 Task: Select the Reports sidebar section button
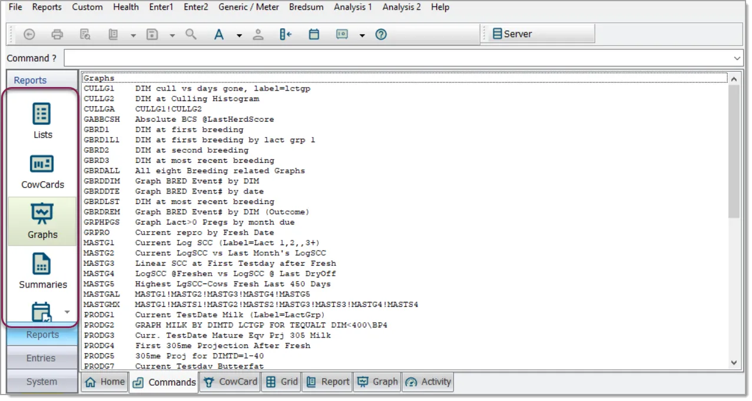click(41, 335)
